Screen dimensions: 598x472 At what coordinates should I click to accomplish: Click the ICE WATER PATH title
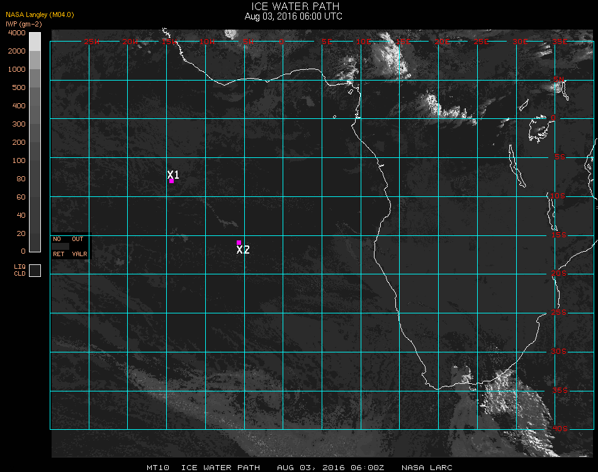(295, 6)
